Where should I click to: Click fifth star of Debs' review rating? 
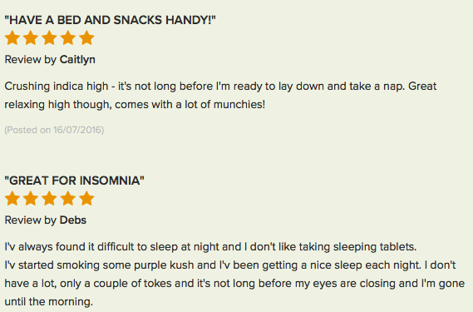coord(87,199)
